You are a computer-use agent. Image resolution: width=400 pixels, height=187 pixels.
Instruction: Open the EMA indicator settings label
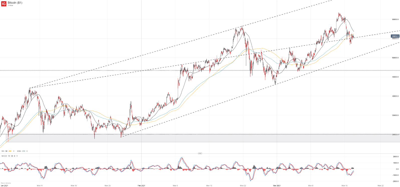pos(19,151)
